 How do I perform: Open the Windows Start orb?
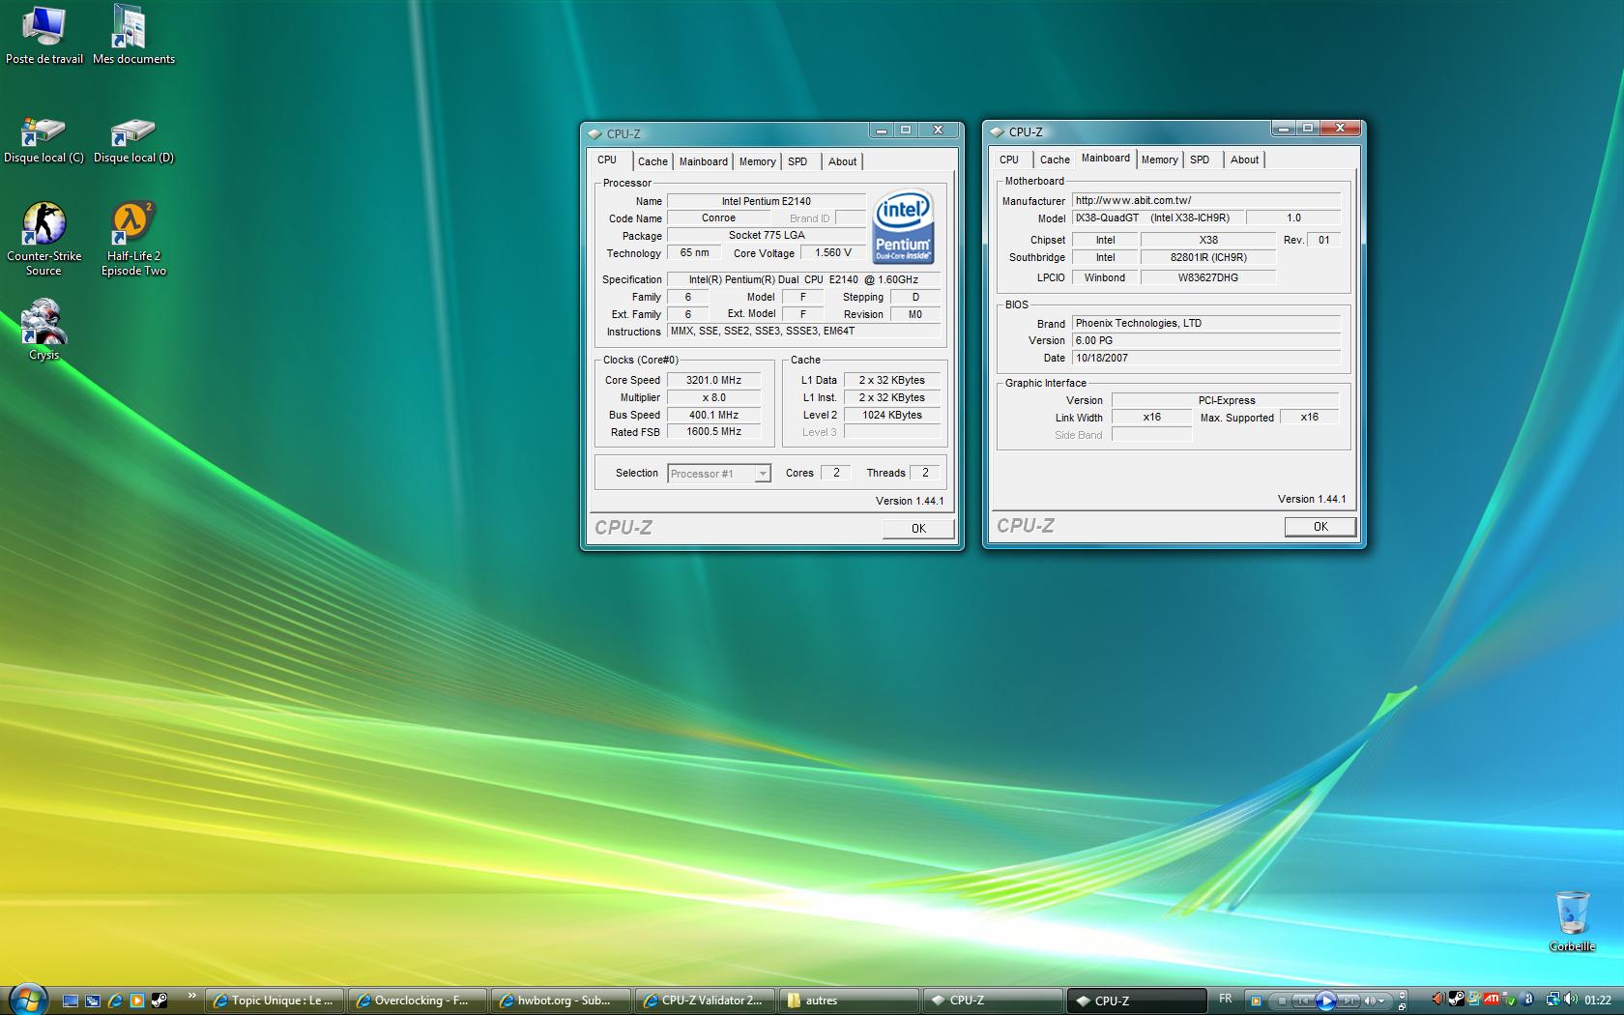(28, 1000)
